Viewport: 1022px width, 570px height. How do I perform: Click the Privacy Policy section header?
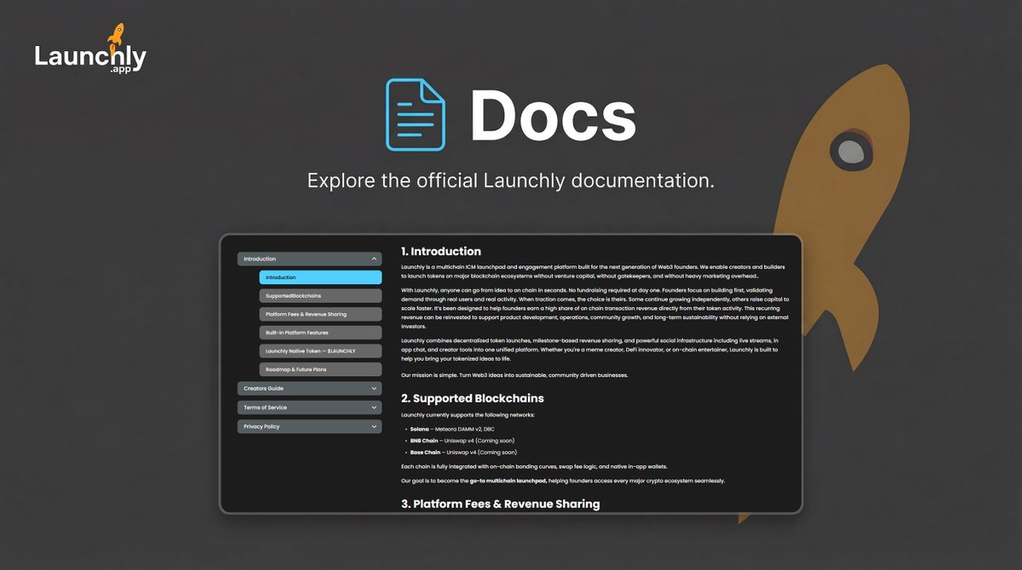(x=309, y=426)
